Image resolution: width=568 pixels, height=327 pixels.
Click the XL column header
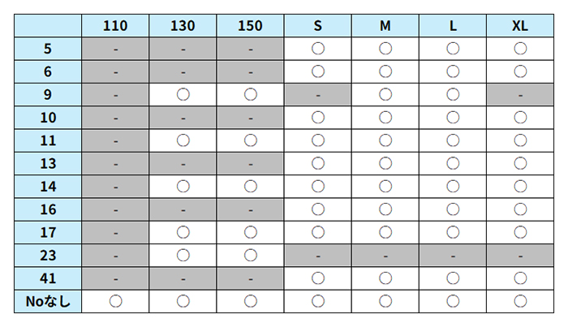point(520,25)
